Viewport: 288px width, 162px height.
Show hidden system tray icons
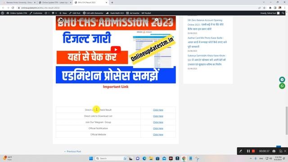[251, 158]
